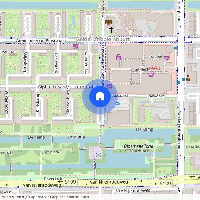Click the shopping cart beside the ndplein label
Screen dimensions: 200x200
click(x=167, y=58)
